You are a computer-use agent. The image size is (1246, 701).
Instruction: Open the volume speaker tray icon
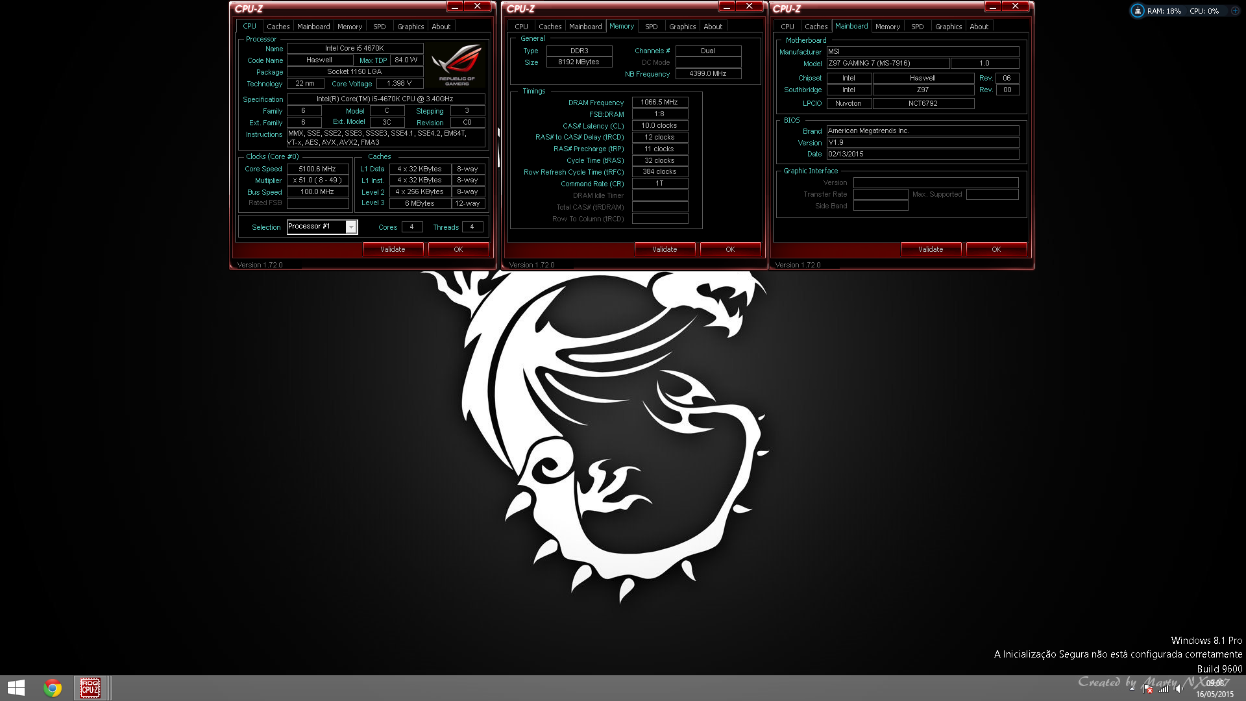coord(1179,689)
